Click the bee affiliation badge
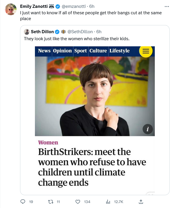174x208 pixels. (63, 32)
